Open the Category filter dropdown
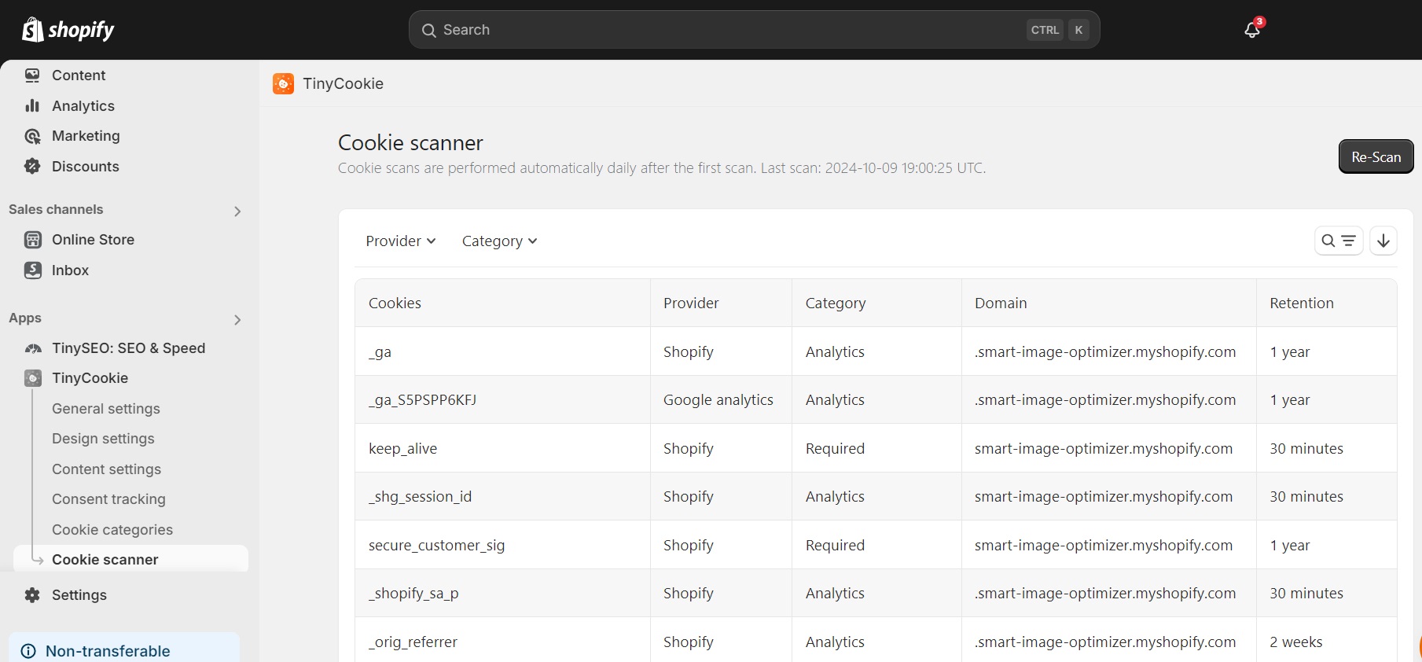 click(x=499, y=241)
